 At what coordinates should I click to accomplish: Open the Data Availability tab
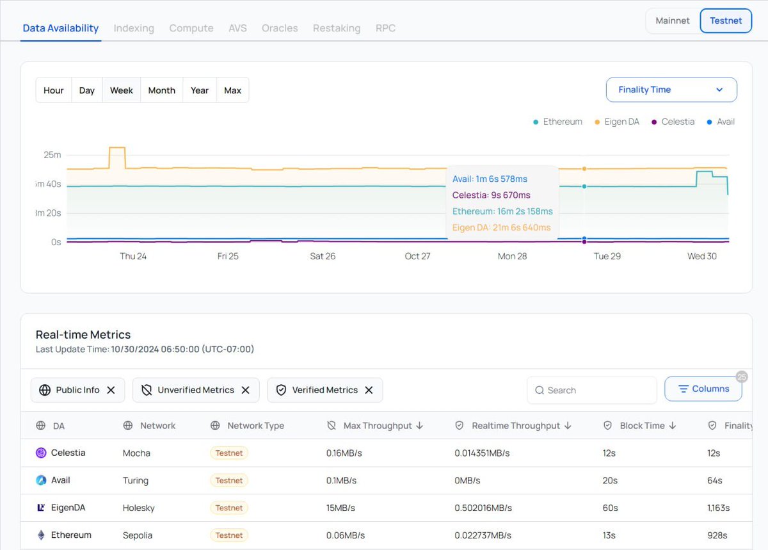tap(61, 28)
